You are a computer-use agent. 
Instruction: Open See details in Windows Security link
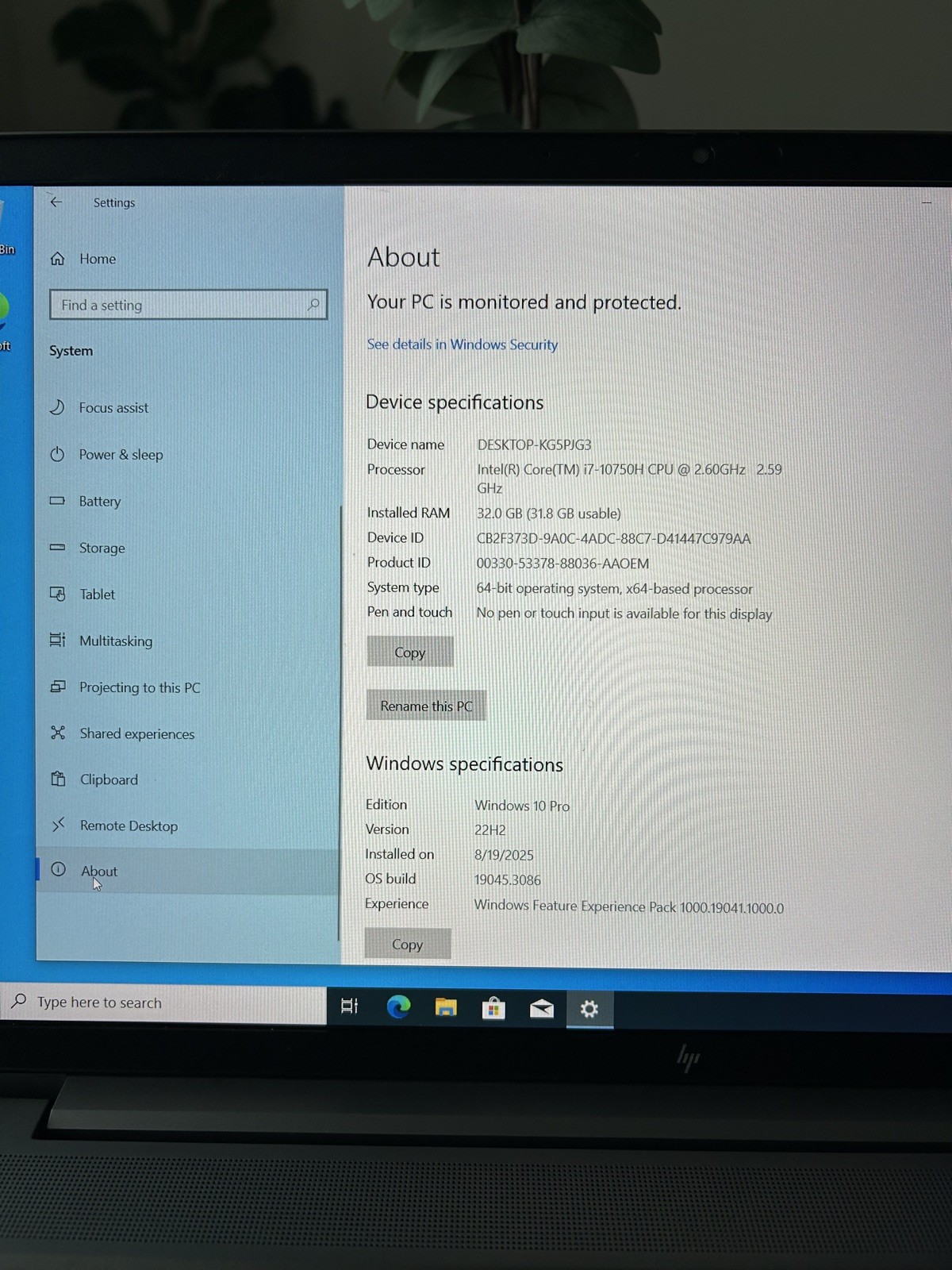[462, 344]
